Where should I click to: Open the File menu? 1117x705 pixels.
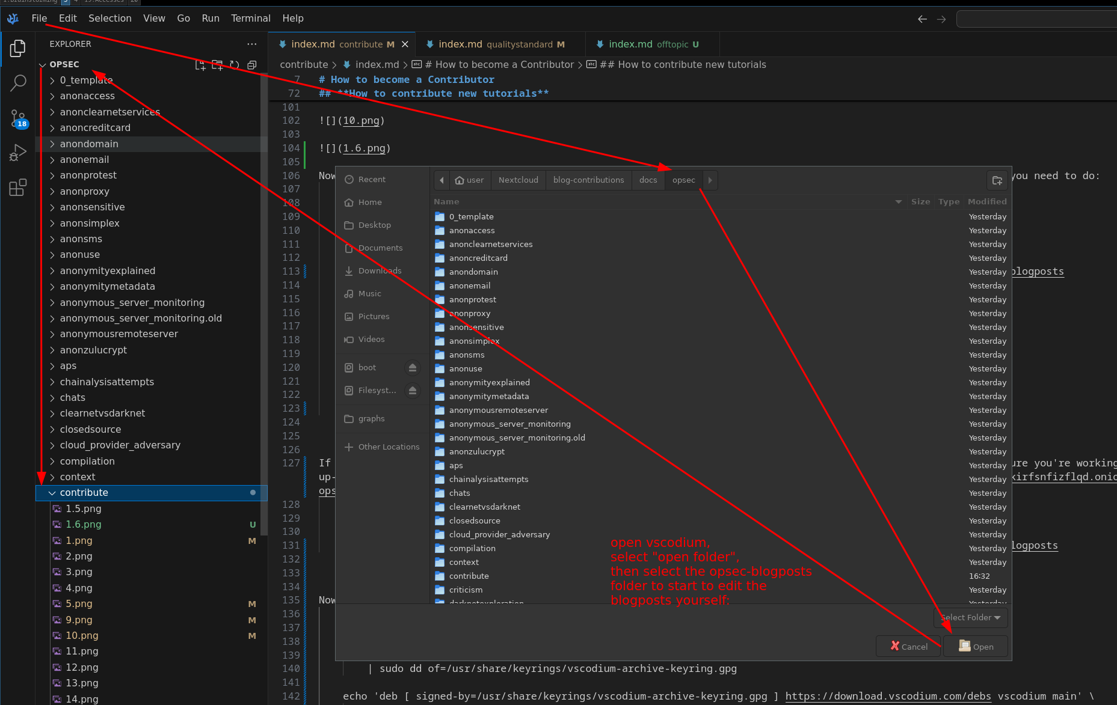(39, 19)
